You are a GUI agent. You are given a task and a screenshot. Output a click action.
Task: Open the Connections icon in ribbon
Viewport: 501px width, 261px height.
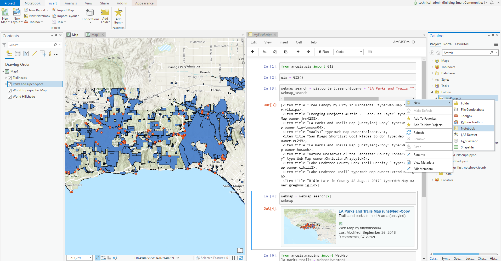(90, 12)
